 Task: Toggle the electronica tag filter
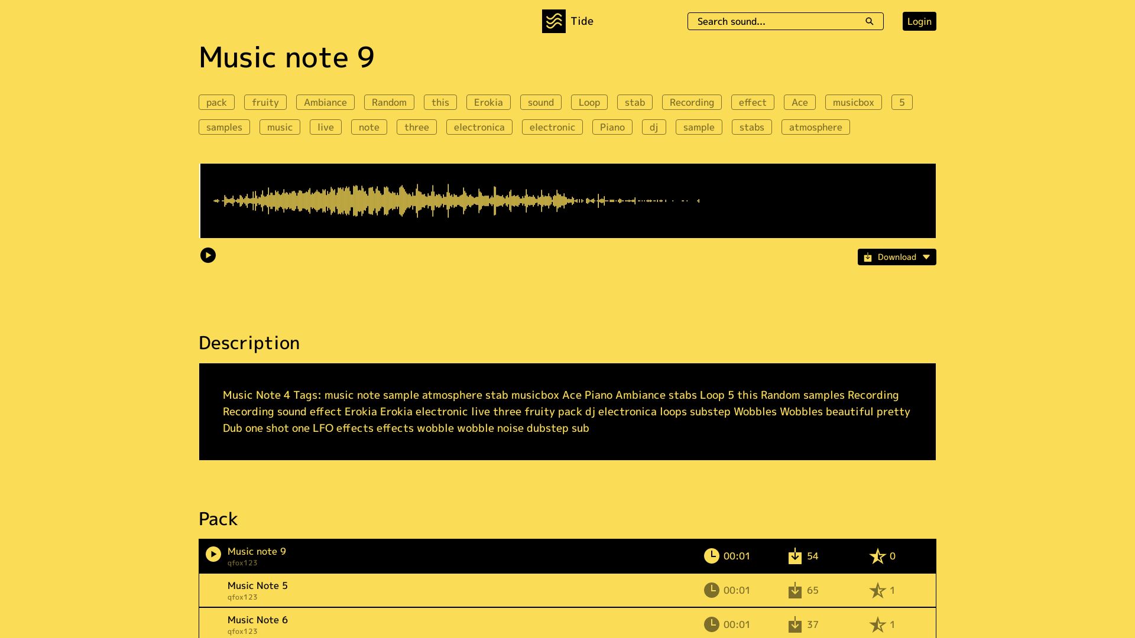pos(479,127)
